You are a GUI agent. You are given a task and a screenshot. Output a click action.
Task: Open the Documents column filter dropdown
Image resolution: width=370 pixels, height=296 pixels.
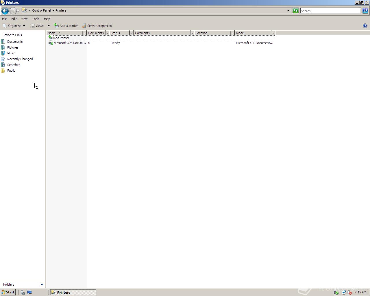107,33
